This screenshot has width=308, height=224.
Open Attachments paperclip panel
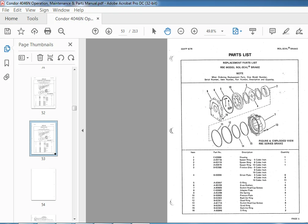coord(7,77)
